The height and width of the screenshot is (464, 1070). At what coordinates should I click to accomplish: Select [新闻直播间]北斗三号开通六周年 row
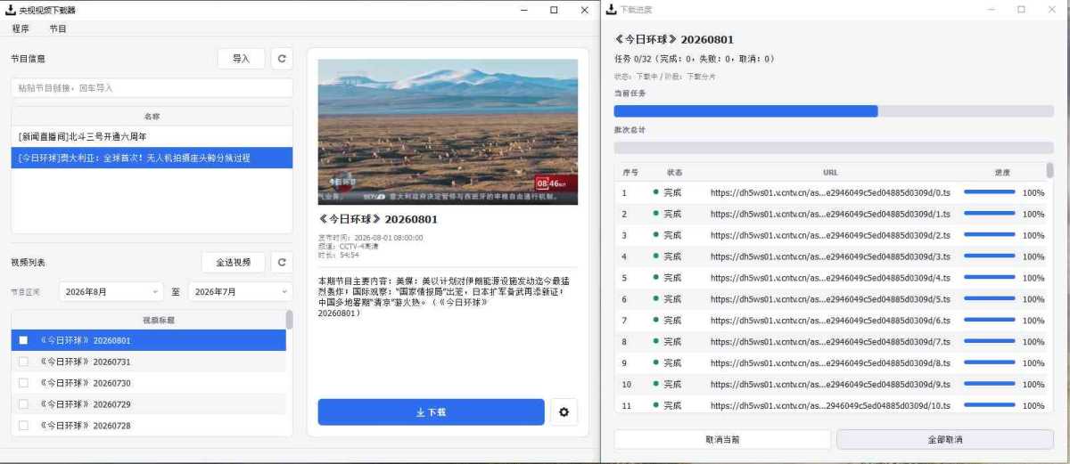(x=152, y=136)
